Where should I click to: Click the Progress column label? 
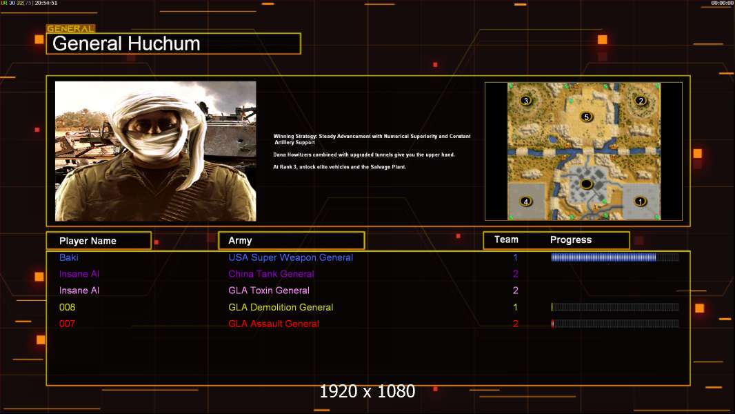pos(571,239)
